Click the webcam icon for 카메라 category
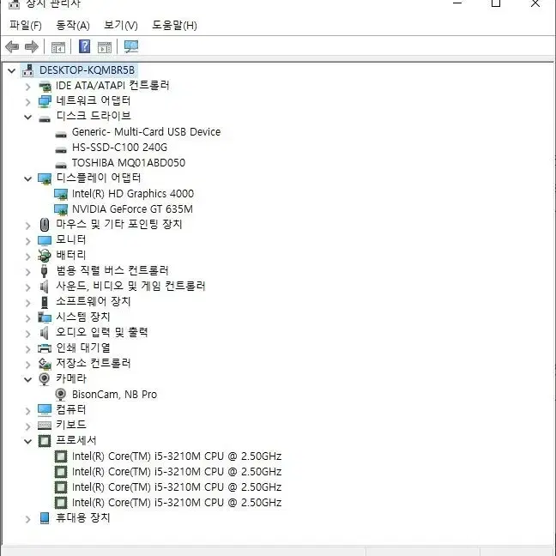The width and height of the screenshot is (556, 556). pos(45,379)
